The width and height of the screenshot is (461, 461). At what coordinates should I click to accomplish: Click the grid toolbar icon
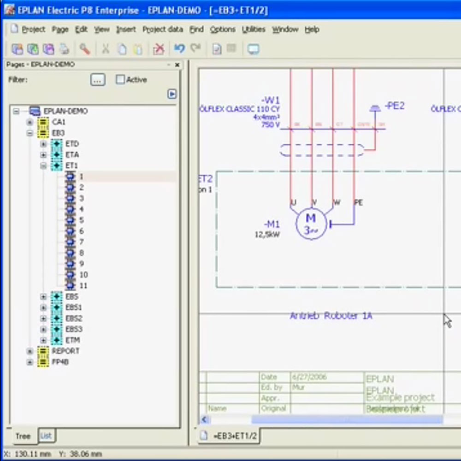(x=232, y=48)
